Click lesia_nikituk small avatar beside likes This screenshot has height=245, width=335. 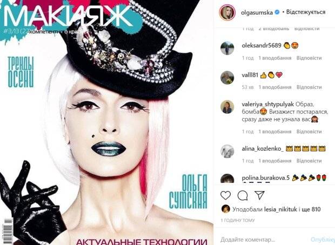click(x=226, y=209)
